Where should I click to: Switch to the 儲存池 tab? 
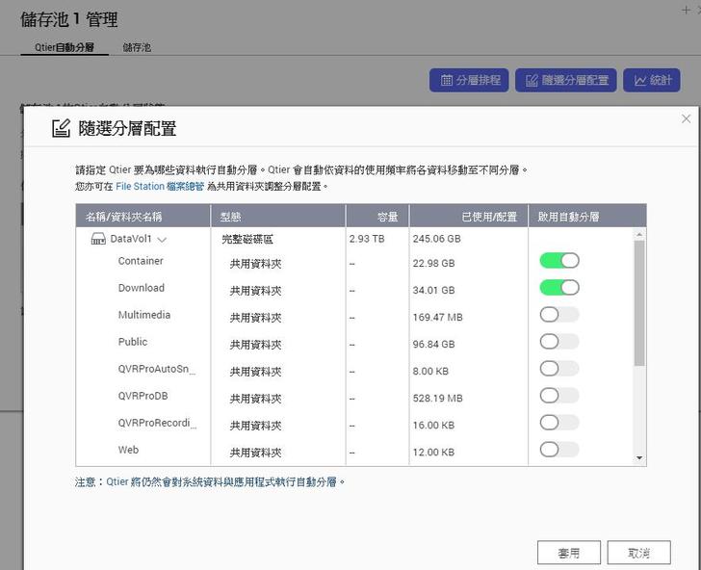[137, 47]
